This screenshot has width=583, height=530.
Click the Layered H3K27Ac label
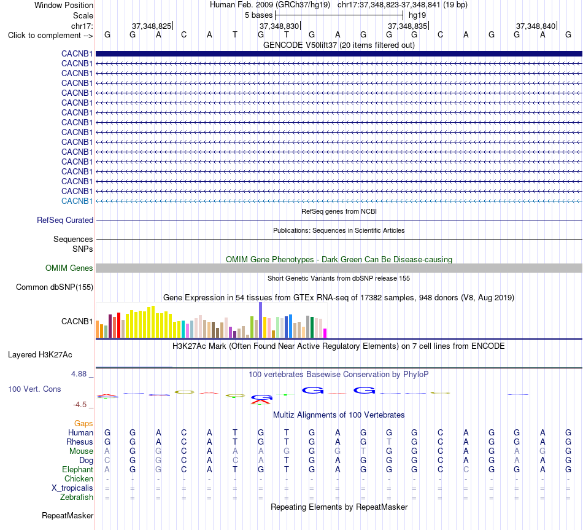[40, 355]
